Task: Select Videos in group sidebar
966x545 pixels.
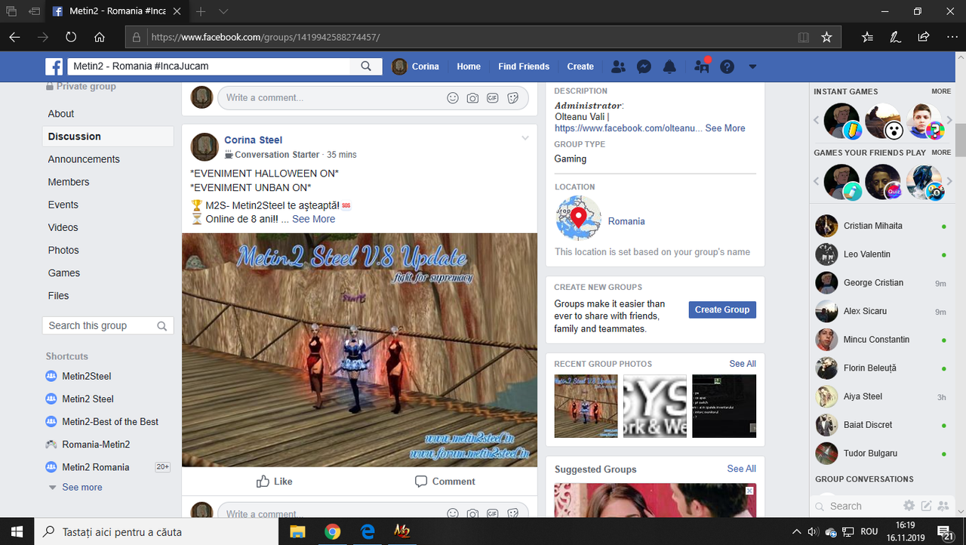Action: [x=63, y=227]
